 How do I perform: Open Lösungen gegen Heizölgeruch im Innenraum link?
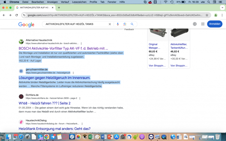click(x=55, y=78)
